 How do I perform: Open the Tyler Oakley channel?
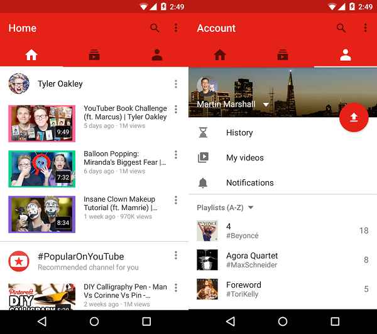[x=60, y=84]
